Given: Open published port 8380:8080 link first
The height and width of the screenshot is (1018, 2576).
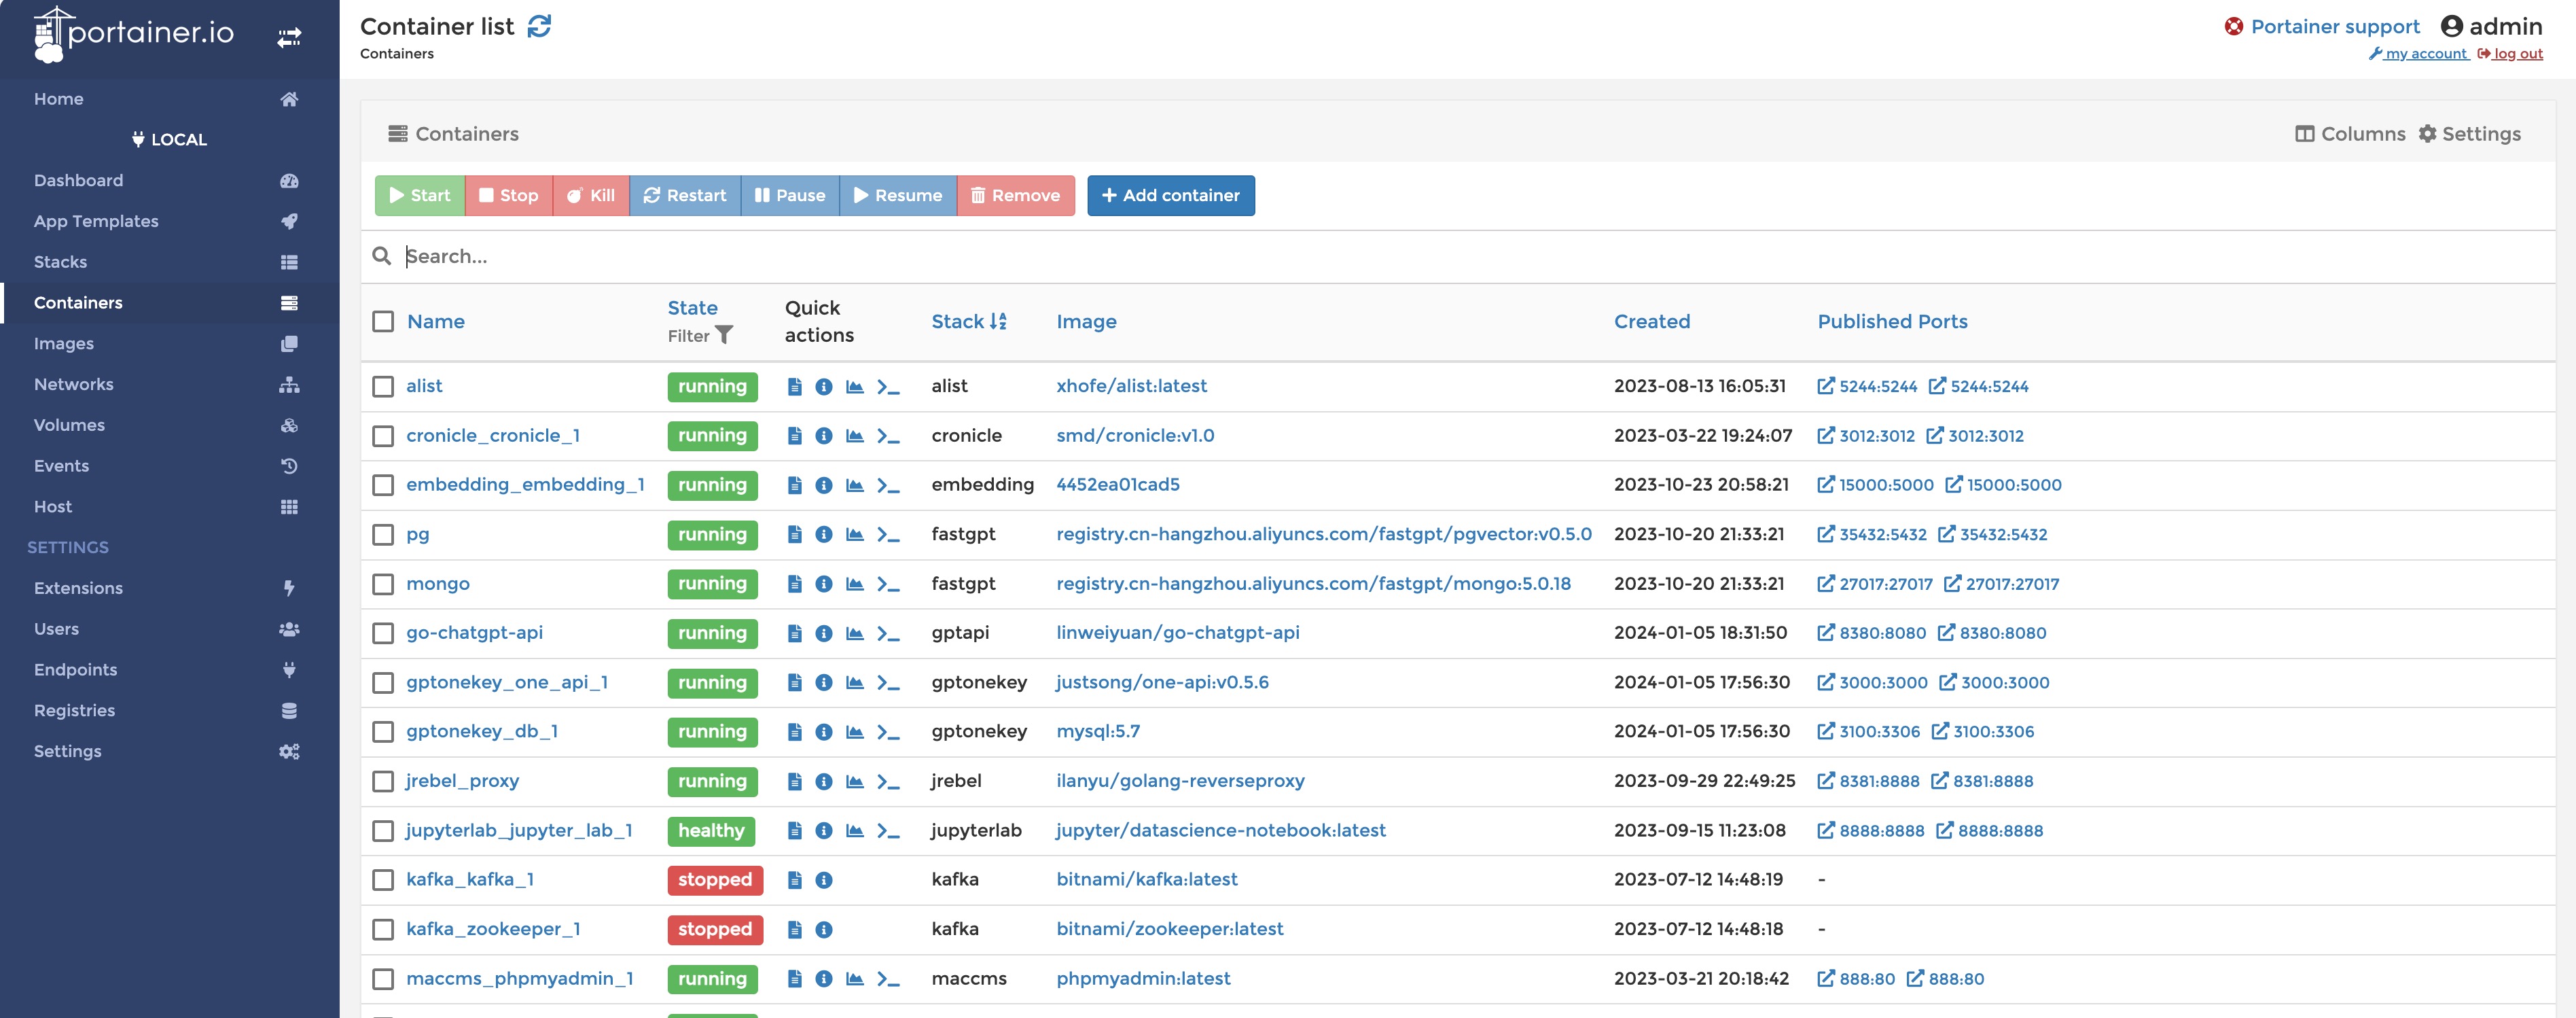Looking at the screenshot, I should [1872, 633].
